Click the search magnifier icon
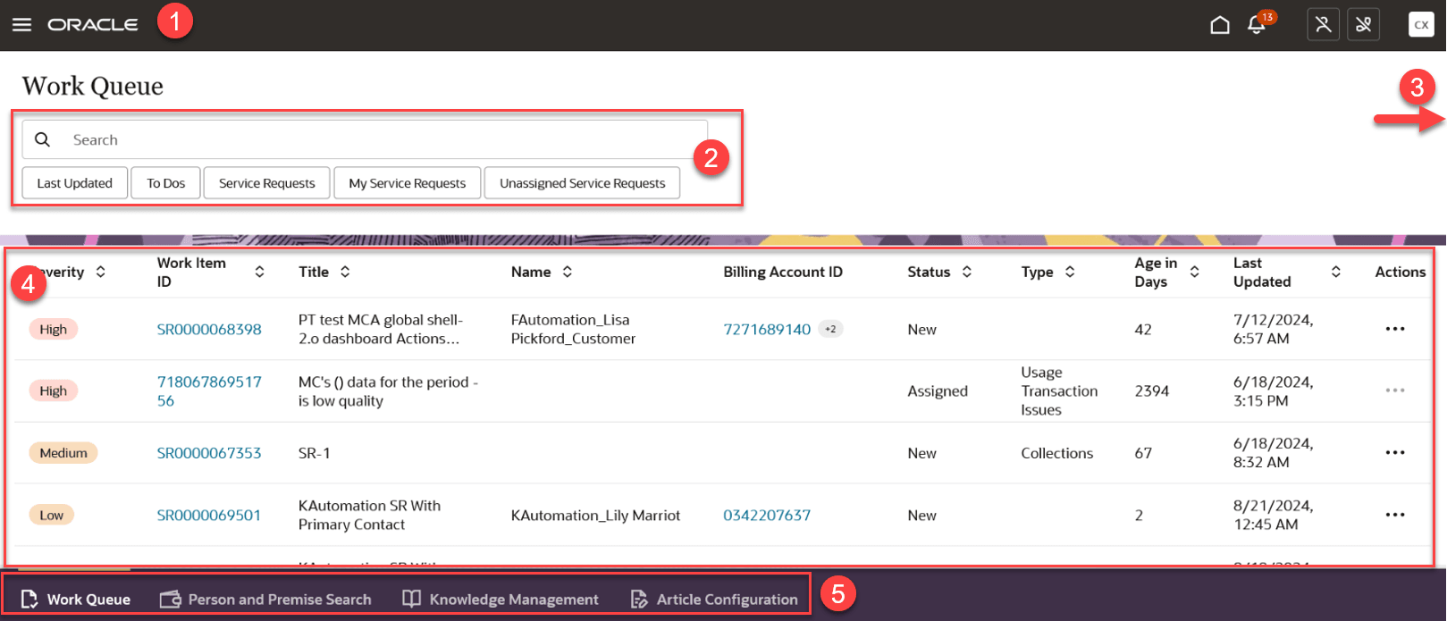Screen dimensions: 1447x621 point(42,139)
